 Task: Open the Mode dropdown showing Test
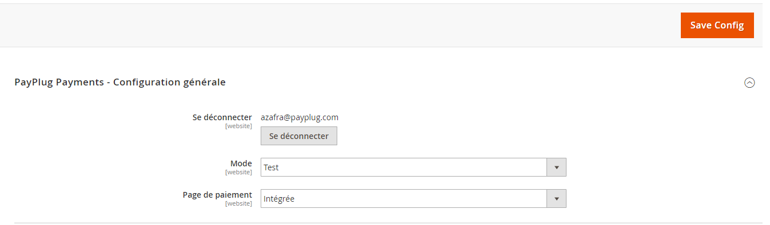413,167
